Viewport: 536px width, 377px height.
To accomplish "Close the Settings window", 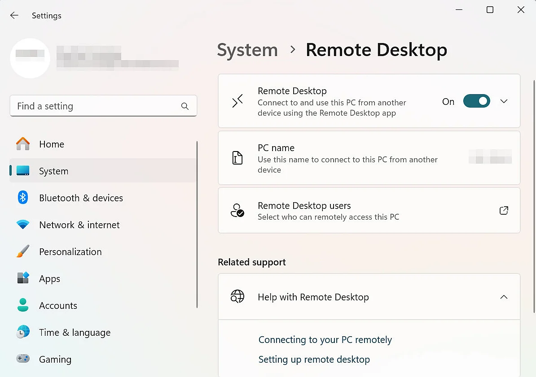I will tap(521, 9).
